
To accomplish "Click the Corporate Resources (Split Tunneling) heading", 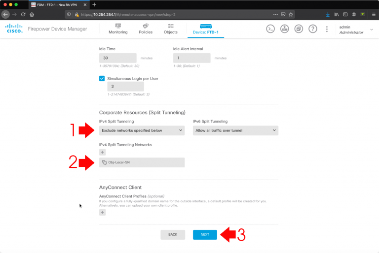I will point(142,113).
